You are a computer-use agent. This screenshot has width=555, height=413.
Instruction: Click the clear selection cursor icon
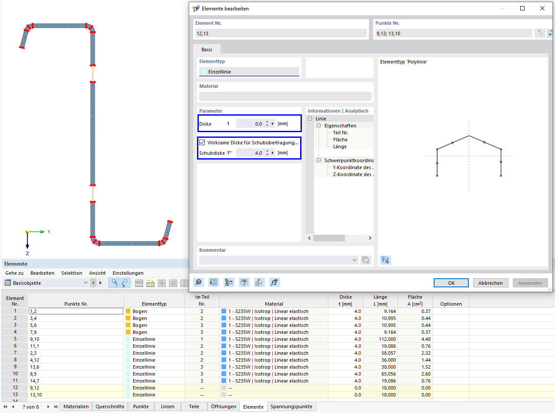pos(259,283)
